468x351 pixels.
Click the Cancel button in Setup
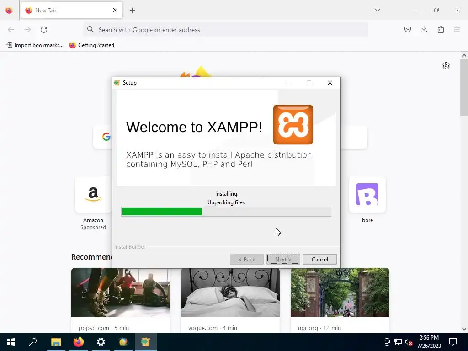click(x=319, y=260)
